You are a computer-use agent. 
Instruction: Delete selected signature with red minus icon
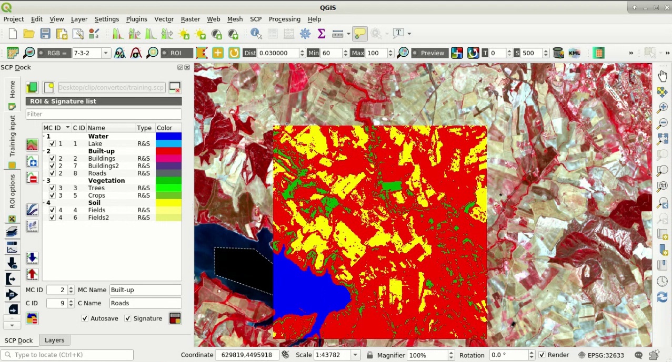click(x=32, y=178)
